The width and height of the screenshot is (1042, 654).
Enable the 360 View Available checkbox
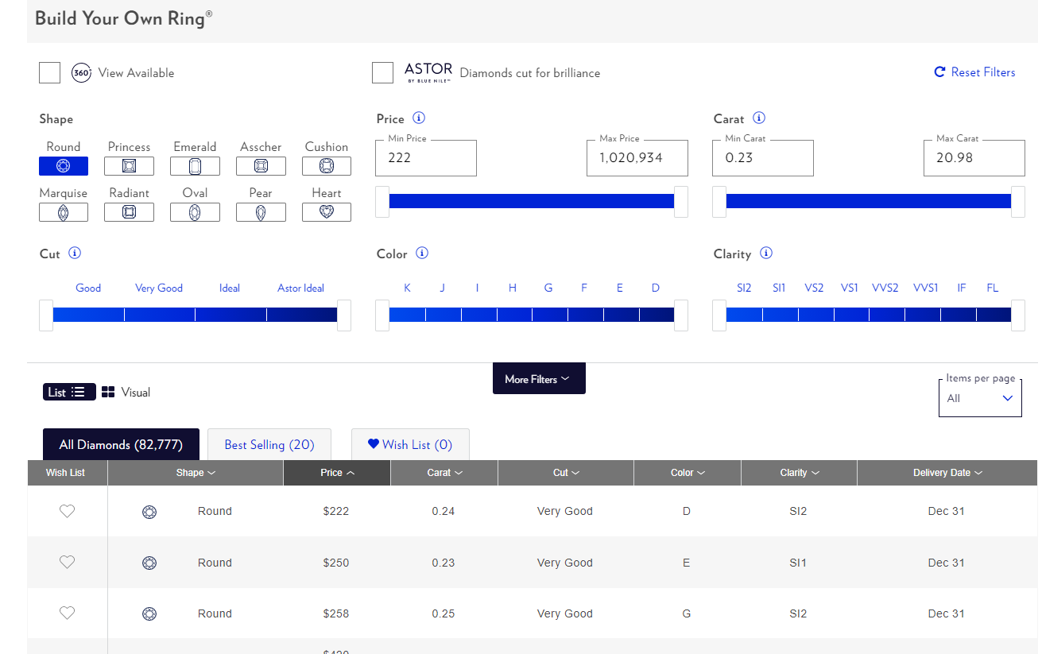coord(49,72)
